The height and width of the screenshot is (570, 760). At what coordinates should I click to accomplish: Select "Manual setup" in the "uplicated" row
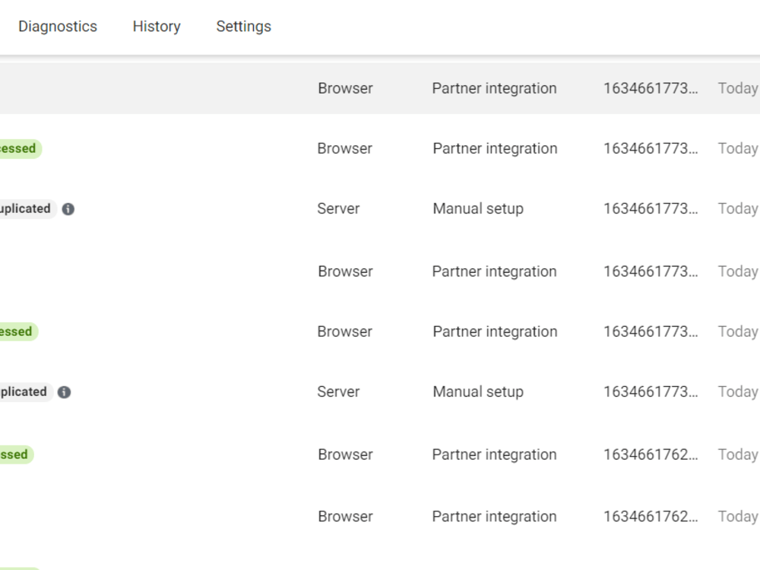coord(478,208)
